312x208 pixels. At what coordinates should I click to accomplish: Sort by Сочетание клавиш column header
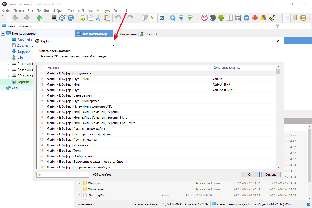(244, 68)
